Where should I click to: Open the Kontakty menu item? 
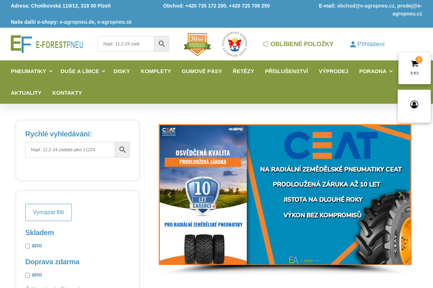coord(67,93)
